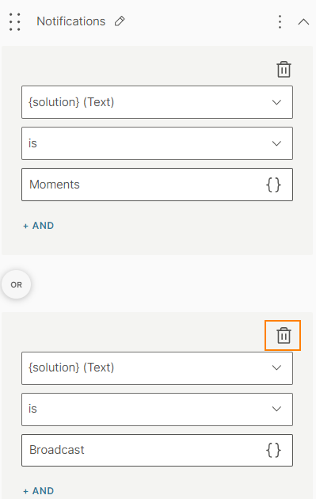316x499 pixels.
Task: Select the Notifications title text
Action: click(x=71, y=21)
